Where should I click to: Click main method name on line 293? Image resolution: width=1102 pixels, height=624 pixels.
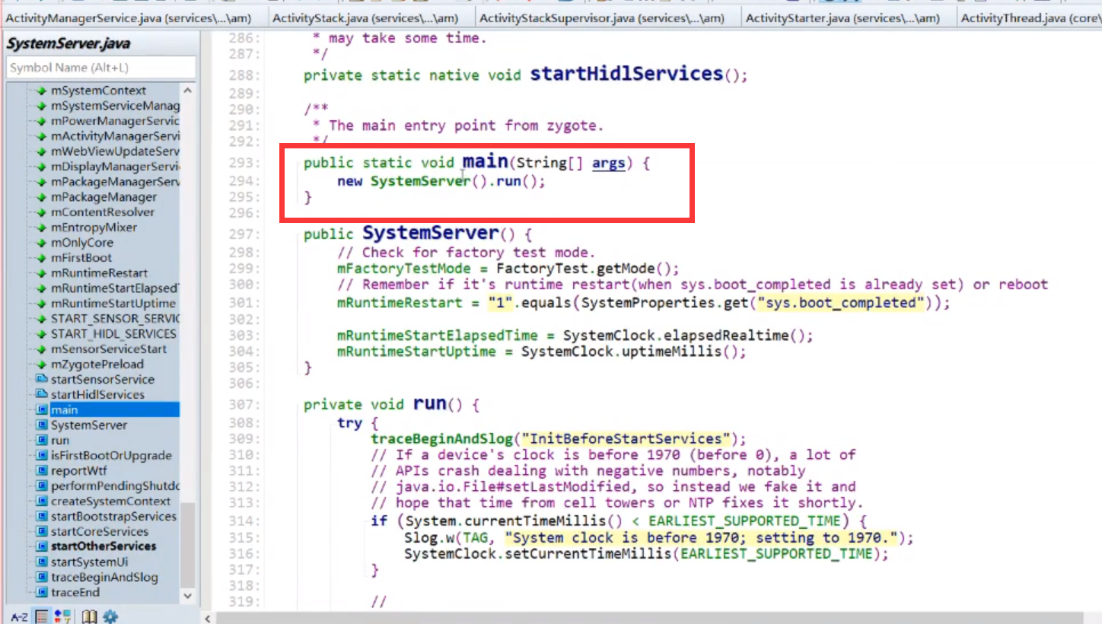[485, 161]
